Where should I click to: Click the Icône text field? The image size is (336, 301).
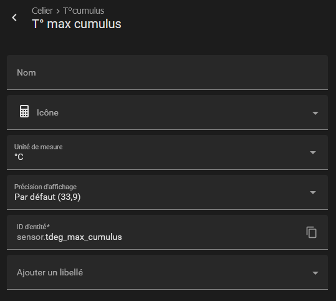point(167,112)
